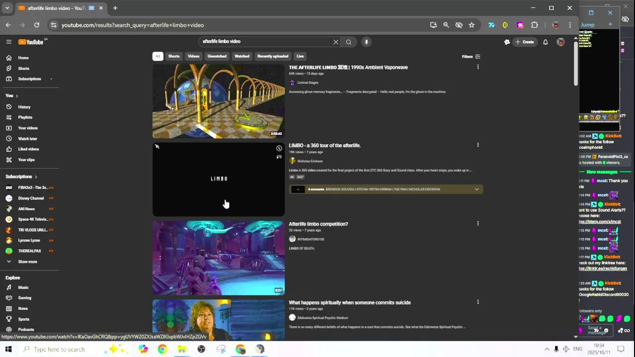This screenshot has height=357, width=635.
Task: Start voice search with microphone icon
Action: pyautogui.click(x=366, y=42)
